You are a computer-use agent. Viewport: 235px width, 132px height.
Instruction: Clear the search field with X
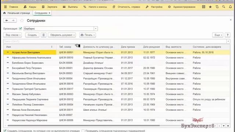tap(228, 41)
